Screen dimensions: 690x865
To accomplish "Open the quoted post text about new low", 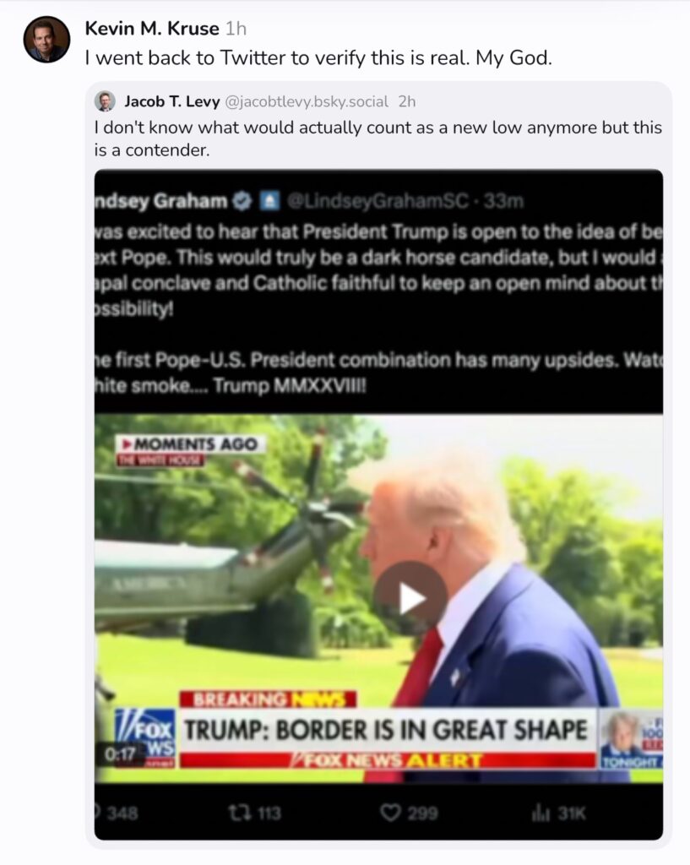I will tap(378, 139).
